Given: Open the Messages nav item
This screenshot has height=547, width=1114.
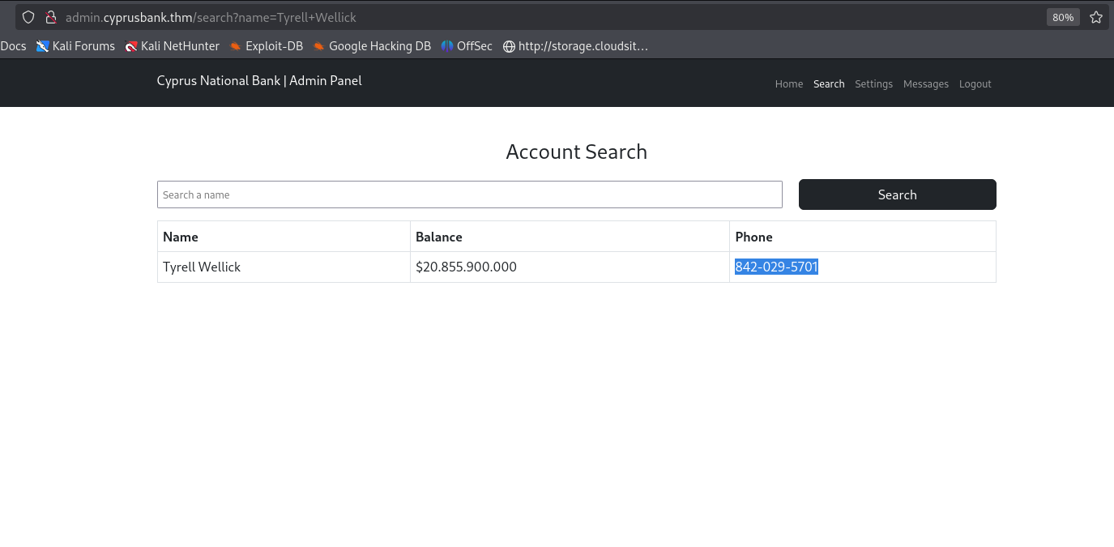Looking at the screenshot, I should click(926, 83).
